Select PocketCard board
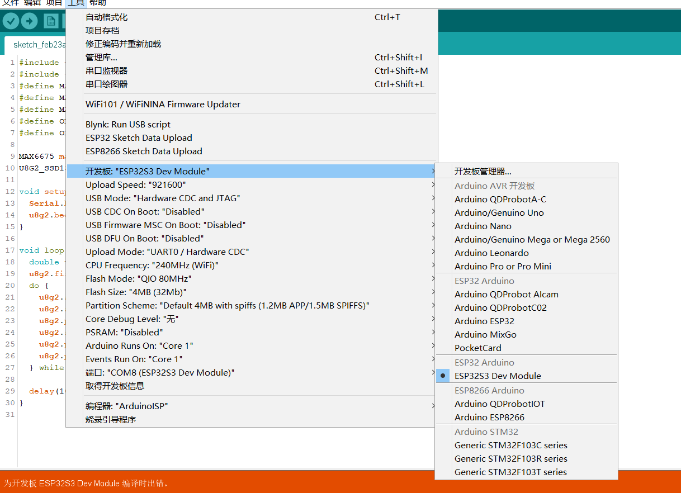Screen dimensions: 681x493 coord(526,348)
